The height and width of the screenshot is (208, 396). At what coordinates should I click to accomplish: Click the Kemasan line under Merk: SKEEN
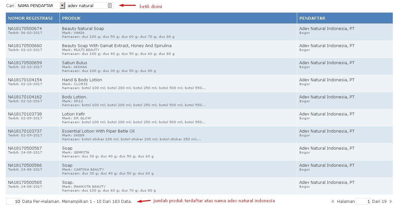click(x=131, y=139)
